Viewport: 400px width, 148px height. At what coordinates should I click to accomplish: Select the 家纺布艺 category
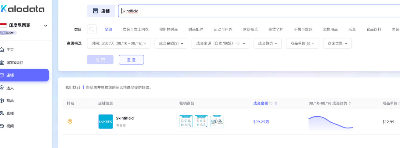coord(250,29)
